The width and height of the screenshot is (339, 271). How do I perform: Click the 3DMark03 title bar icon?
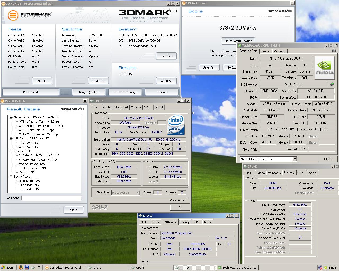pyautogui.click(x=3, y=4)
